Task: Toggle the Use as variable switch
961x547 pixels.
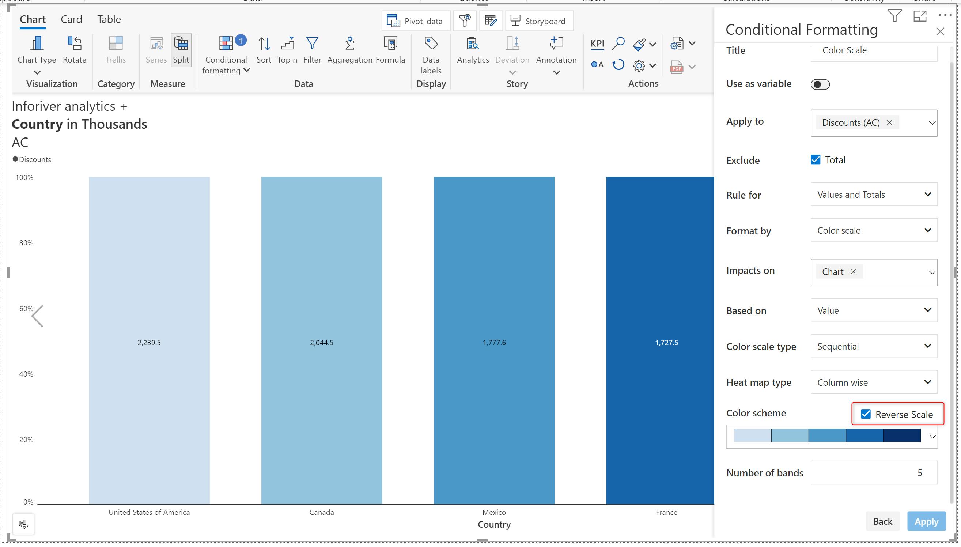Action: [820, 84]
